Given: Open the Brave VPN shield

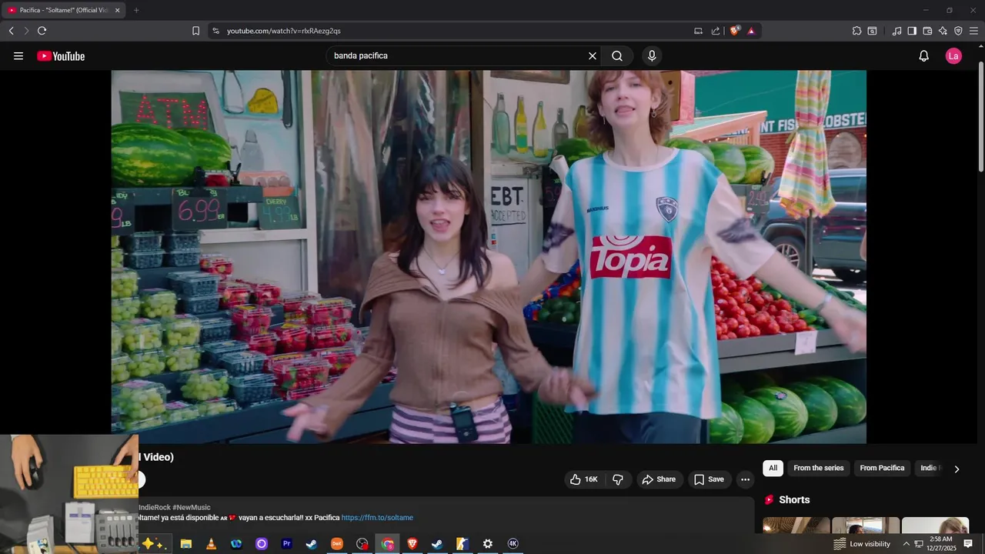Looking at the screenshot, I should 958,31.
